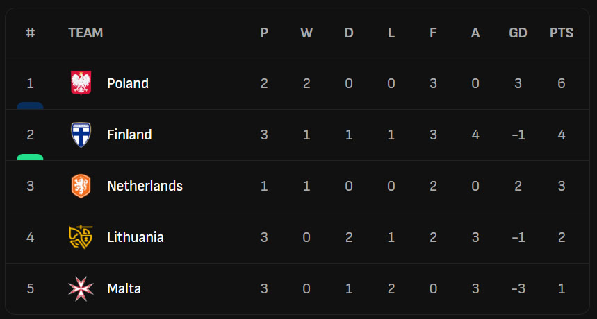Open the Malta team name link
This screenshot has width=597, height=319.
[x=124, y=288]
